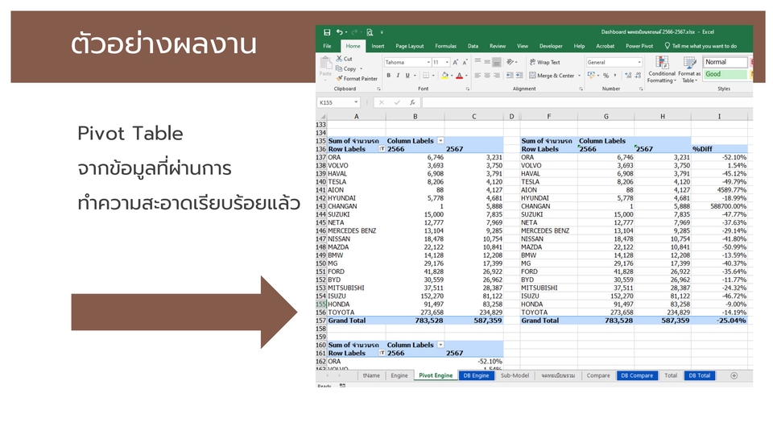Select Grand Total value 783,528 in column B

point(415,321)
